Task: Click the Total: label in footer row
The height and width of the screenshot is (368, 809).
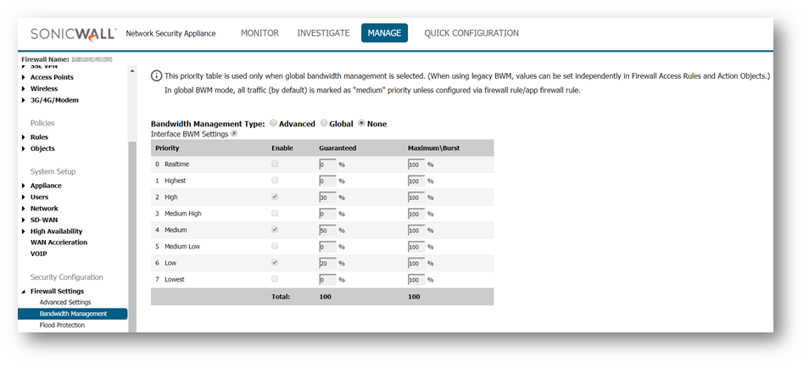Action: tap(281, 297)
